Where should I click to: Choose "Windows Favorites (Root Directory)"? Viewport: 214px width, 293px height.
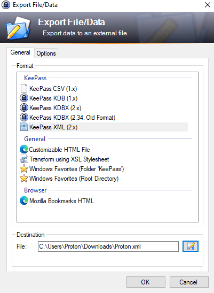(x=74, y=179)
